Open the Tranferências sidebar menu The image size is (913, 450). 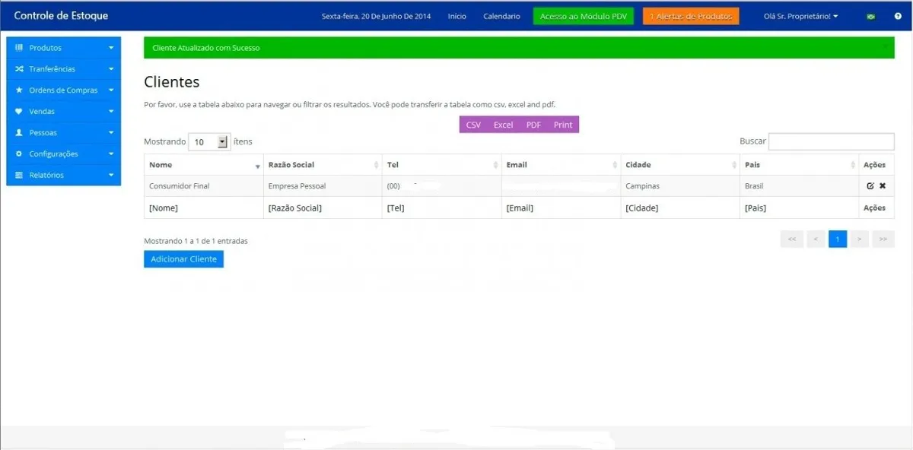click(63, 69)
